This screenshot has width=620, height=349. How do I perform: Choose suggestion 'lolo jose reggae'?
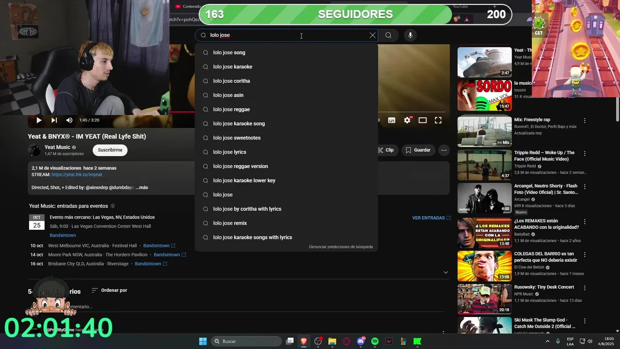(286, 109)
